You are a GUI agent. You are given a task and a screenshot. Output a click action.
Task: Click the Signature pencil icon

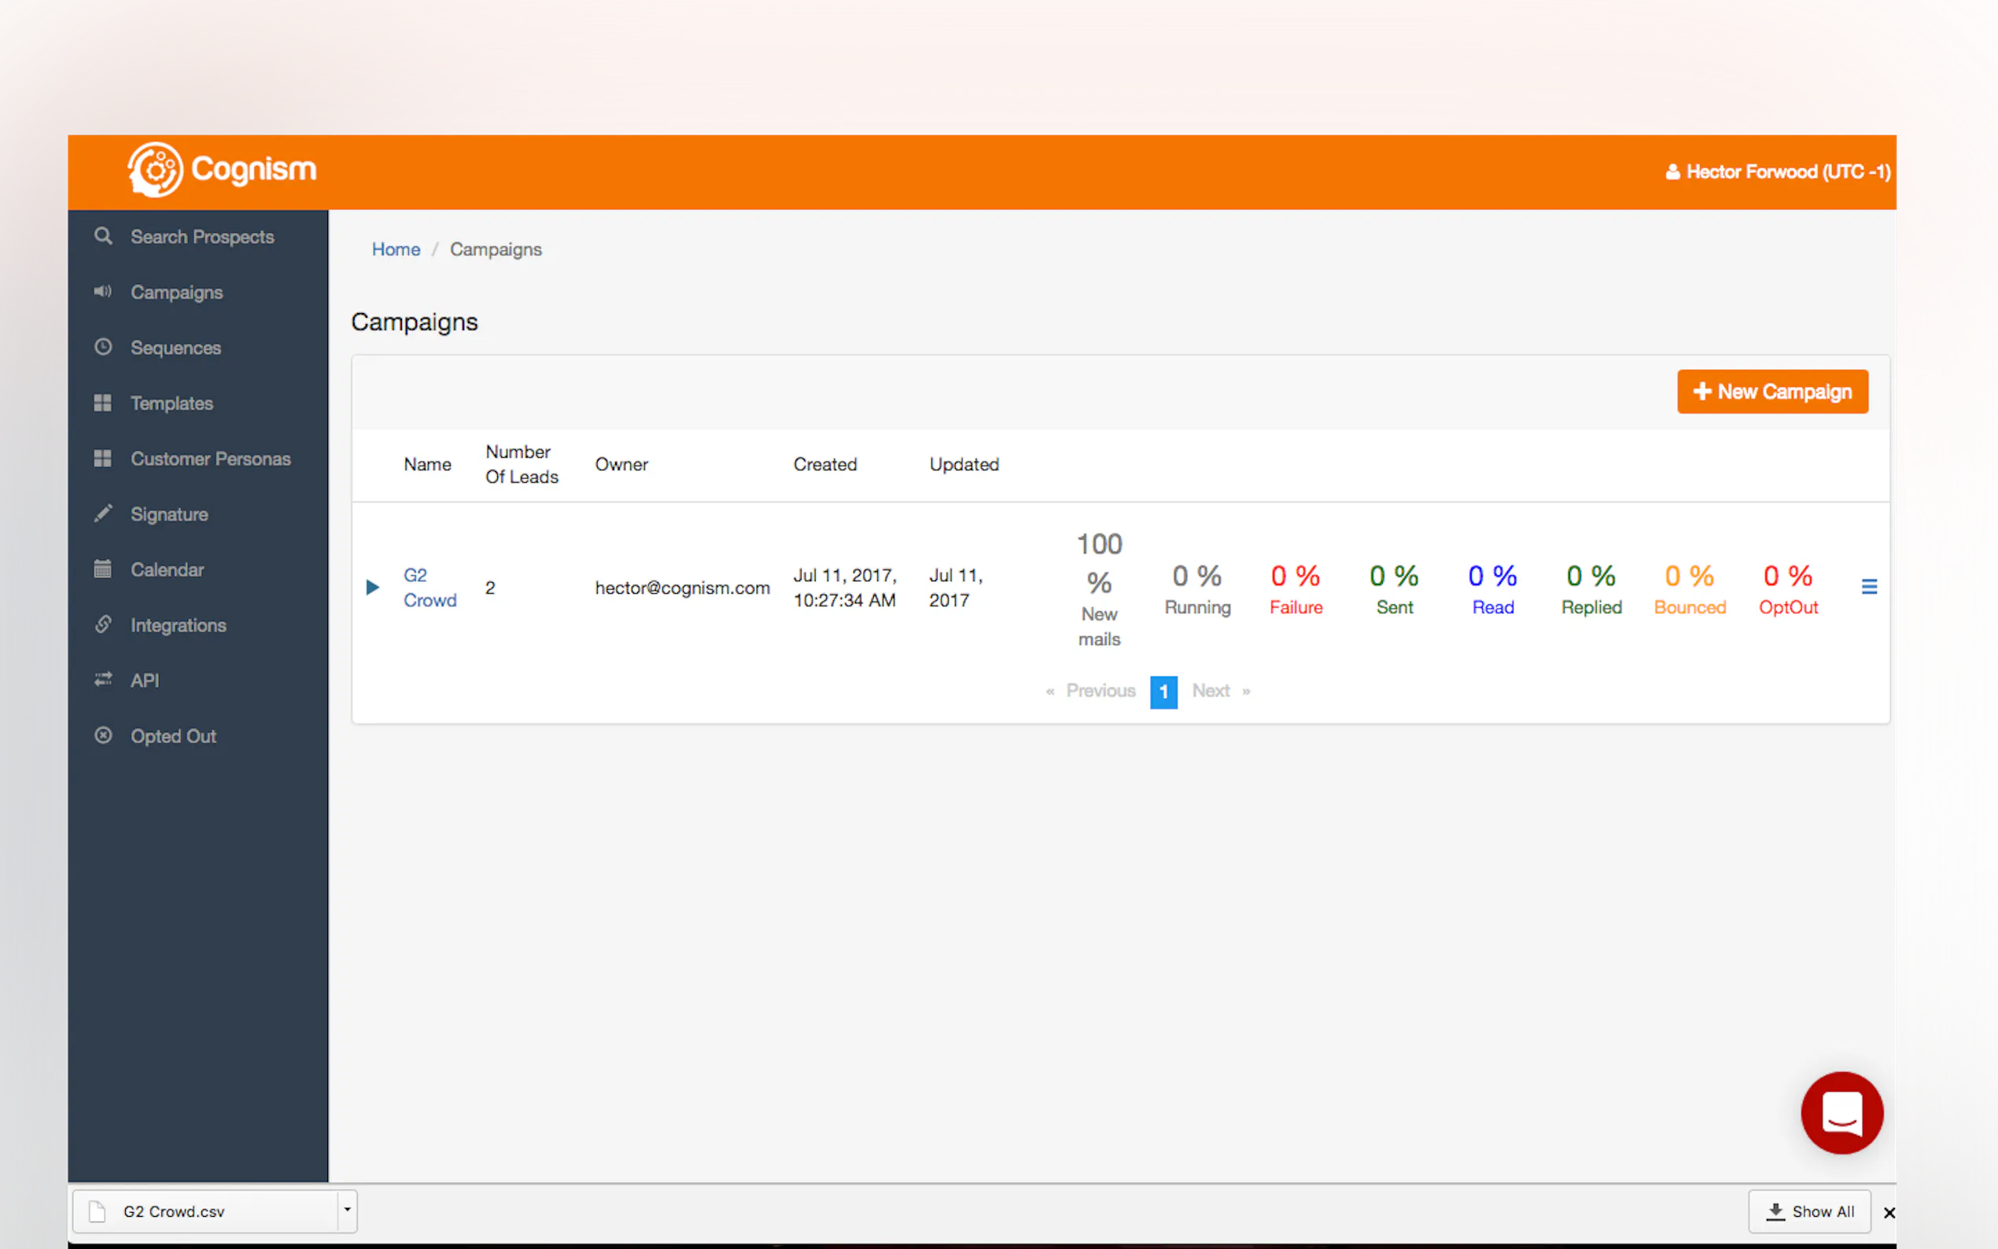102,514
